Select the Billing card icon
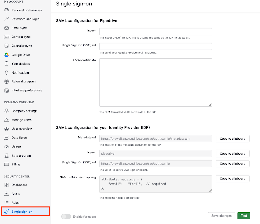 6,164
